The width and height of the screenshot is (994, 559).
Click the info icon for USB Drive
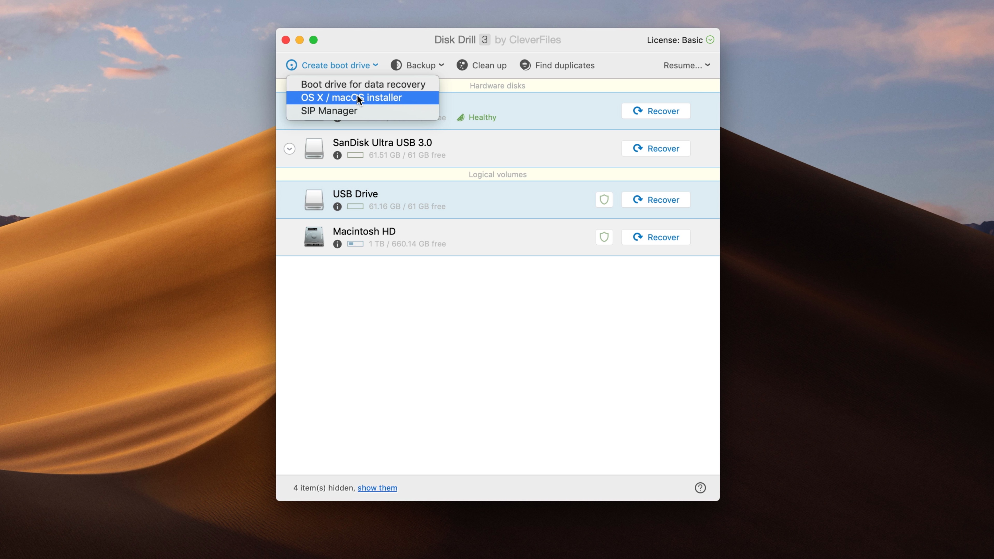coord(337,207)
